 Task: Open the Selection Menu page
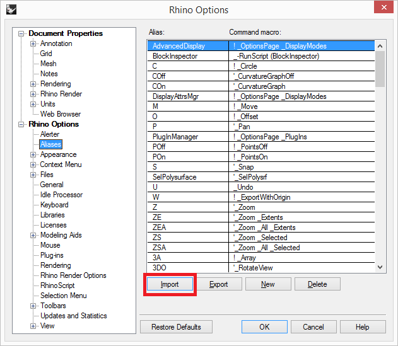pyautogui.click(x=64, y=296)
